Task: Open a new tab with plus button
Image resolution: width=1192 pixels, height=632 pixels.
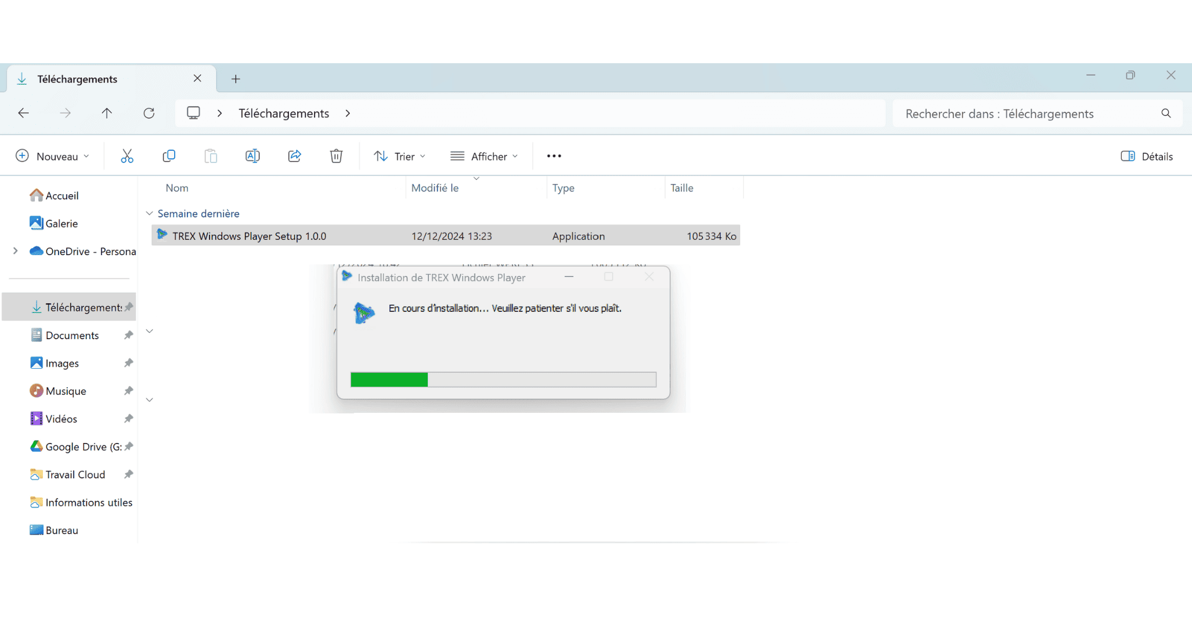Action: [236, 79]
